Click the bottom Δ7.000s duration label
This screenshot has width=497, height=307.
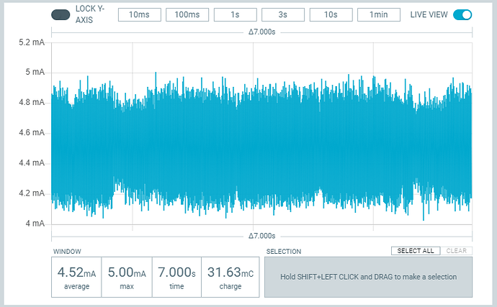point(261,236)
